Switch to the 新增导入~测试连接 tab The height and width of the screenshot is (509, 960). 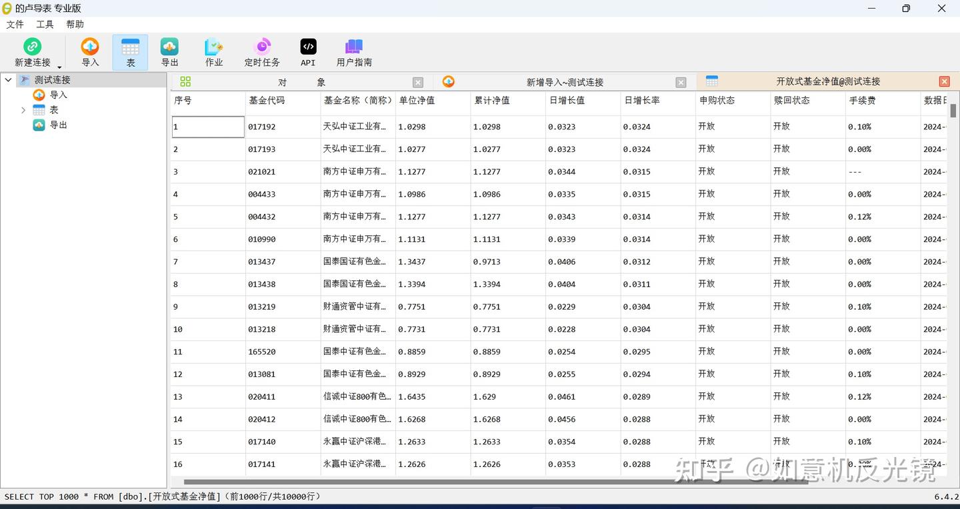(x=565, y=82)
